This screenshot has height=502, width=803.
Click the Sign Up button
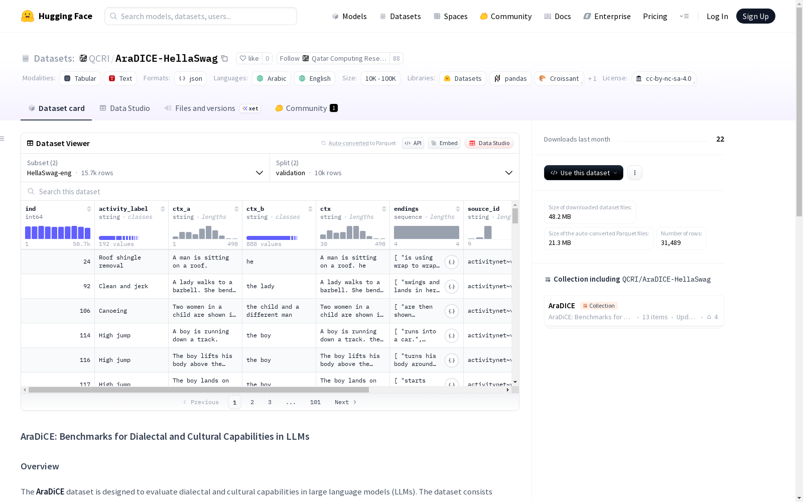point(756,16)
